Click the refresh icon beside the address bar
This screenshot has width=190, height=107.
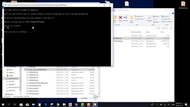point(159,28)
